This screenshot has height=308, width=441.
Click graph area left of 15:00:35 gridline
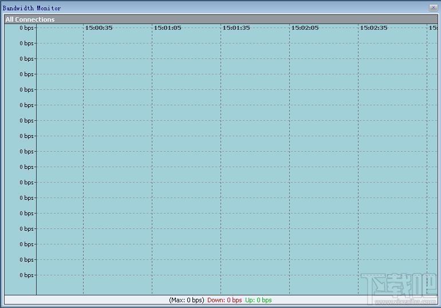(60, 160)
